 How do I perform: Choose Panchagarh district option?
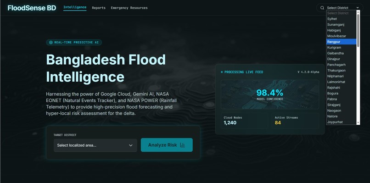click(341, 65)
